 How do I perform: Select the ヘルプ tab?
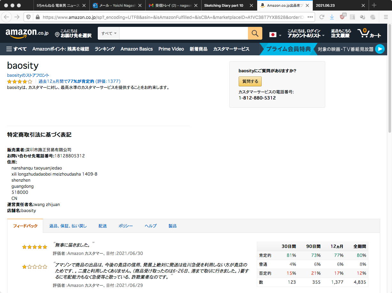(150, 226)
